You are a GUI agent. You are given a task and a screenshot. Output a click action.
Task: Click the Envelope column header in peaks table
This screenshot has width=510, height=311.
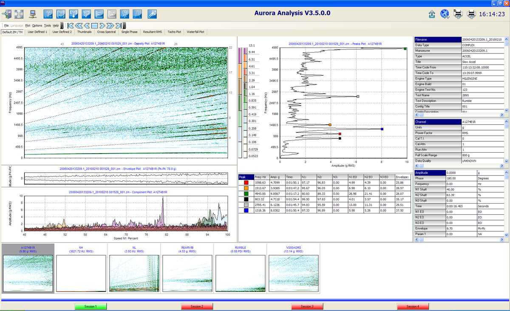coord(402,177)
